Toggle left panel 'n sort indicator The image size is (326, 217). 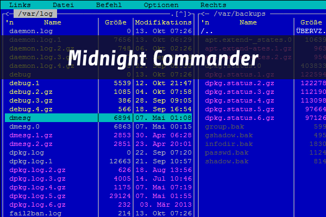[9, 22]
